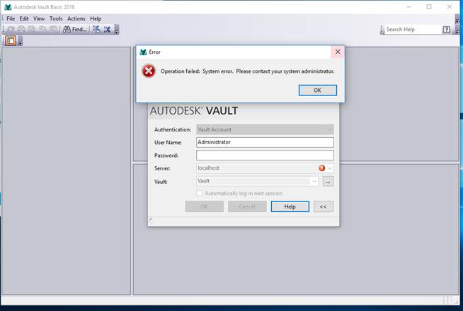Click OK in the Error dialog
Screen dimensions: 463x311
pos(317,90)
